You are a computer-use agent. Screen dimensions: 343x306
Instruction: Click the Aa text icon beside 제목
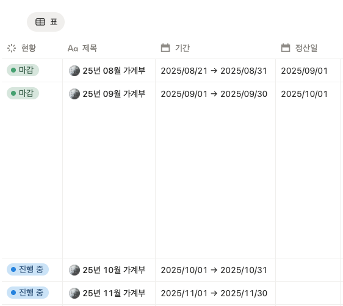(x=73, y=48)
